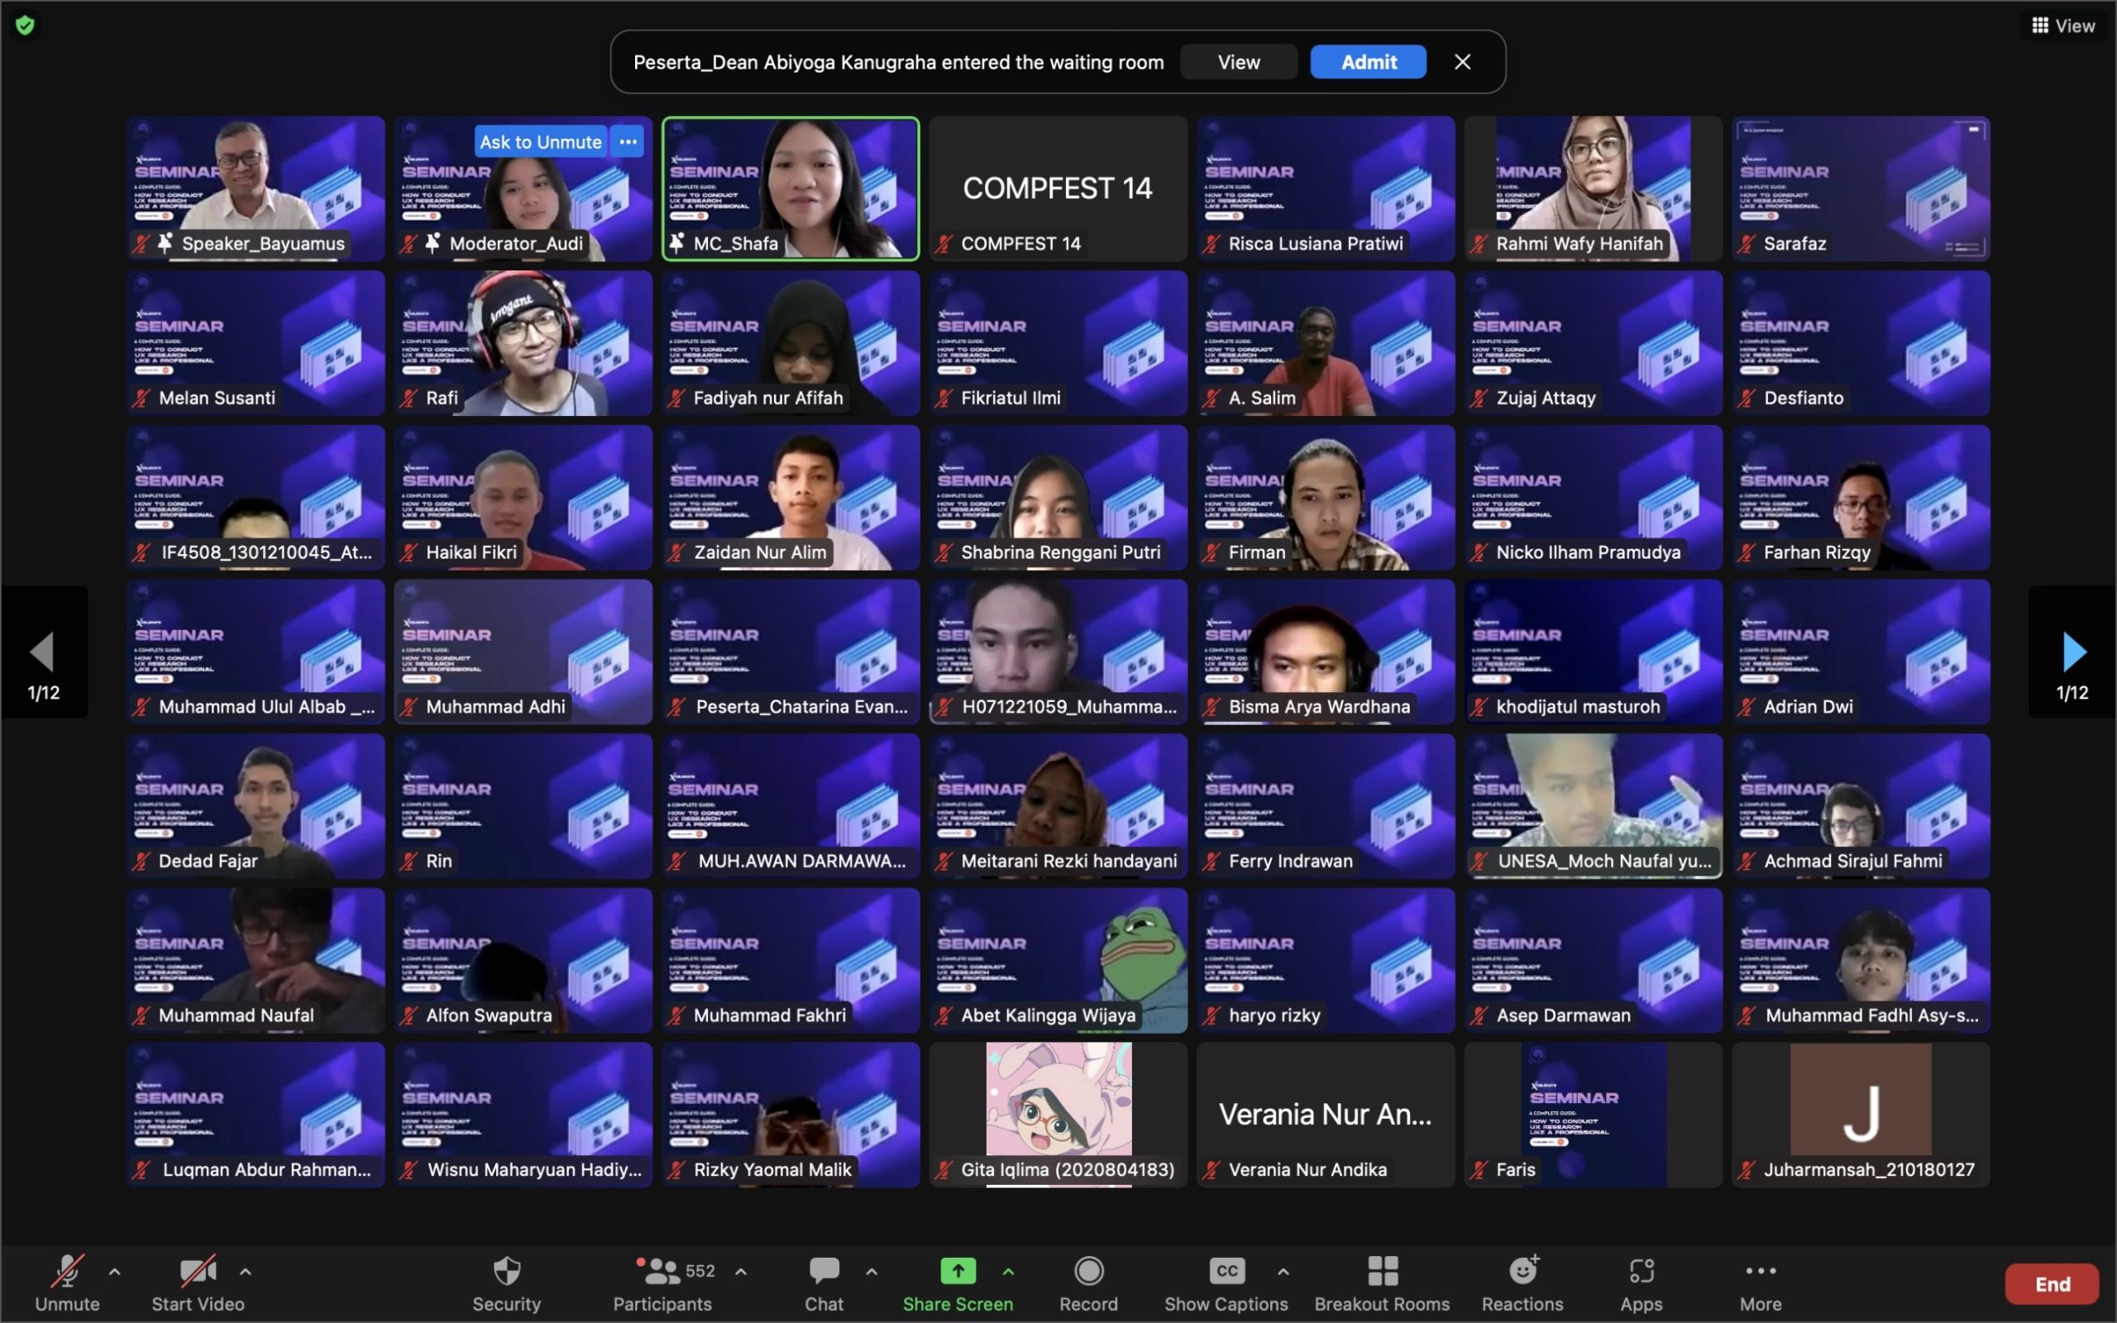The height and width of the screenshot is (1323, 2117).
Task: Expand the chevron next to Share Screen
Action: (x=1009, y=1273)
